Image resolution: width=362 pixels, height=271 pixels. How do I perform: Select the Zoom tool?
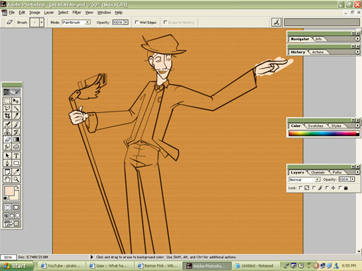[x=16, y=179]
